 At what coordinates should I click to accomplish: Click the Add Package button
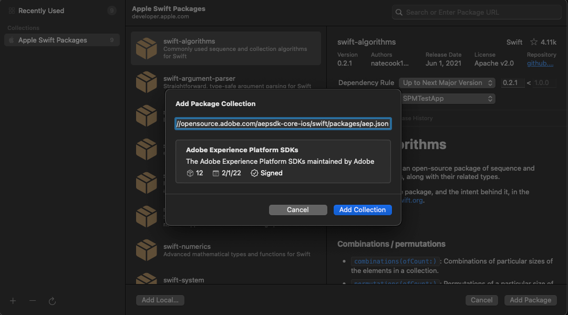tap(530, 300)
